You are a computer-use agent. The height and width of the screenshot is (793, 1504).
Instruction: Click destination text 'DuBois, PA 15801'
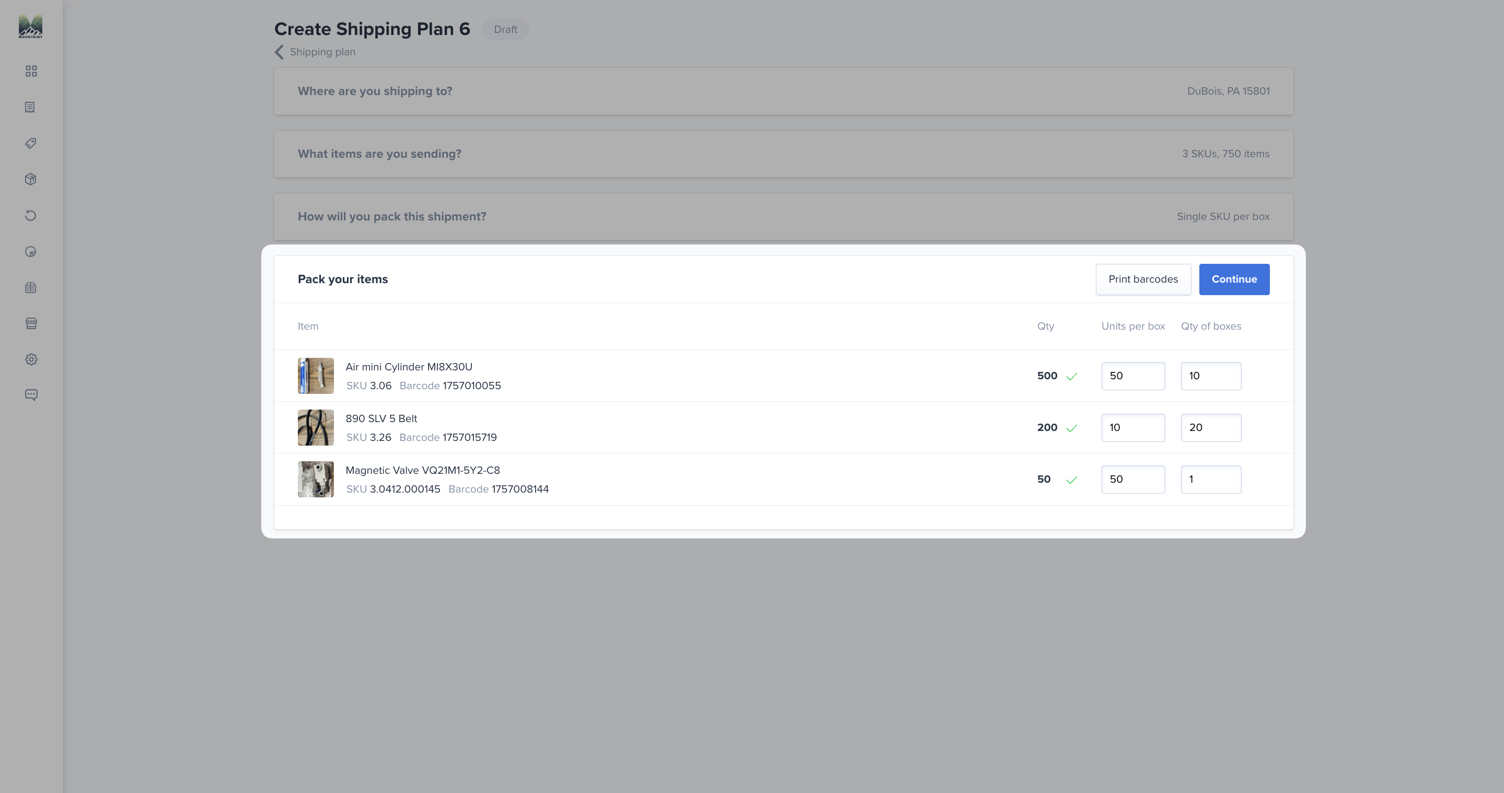pyautogui.click(x=1229, y=91)
